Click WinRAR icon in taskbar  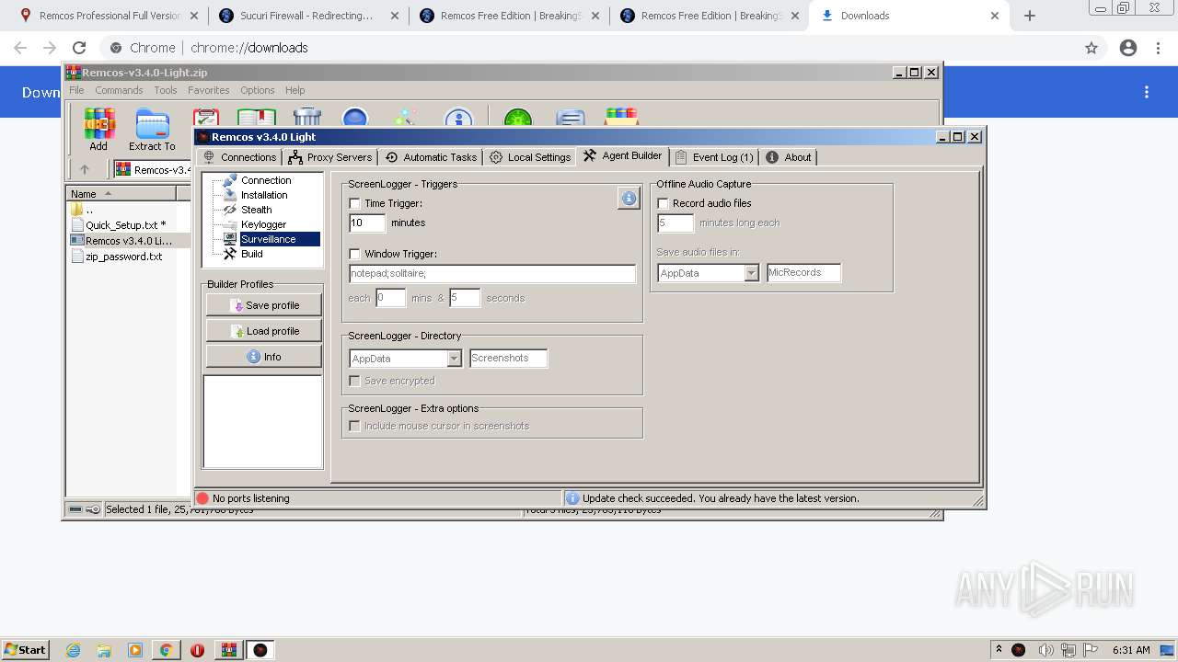[229, 650]
